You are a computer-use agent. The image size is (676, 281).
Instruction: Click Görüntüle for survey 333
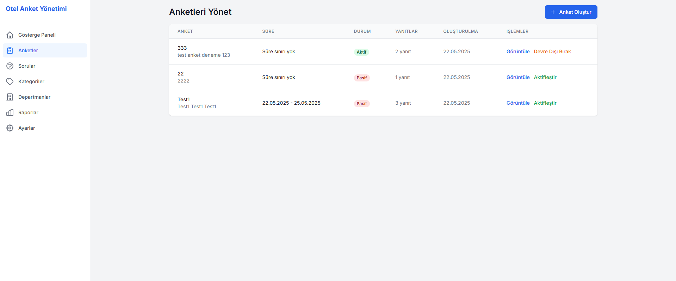[x=518, y=51]
